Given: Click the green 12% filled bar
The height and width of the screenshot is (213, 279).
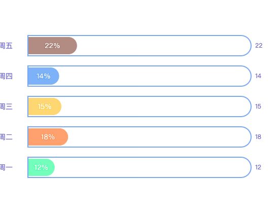Looking at the screenshot, I should (x=41, y=167).
